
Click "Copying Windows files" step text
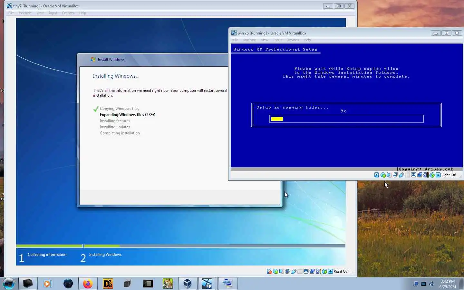119,109
